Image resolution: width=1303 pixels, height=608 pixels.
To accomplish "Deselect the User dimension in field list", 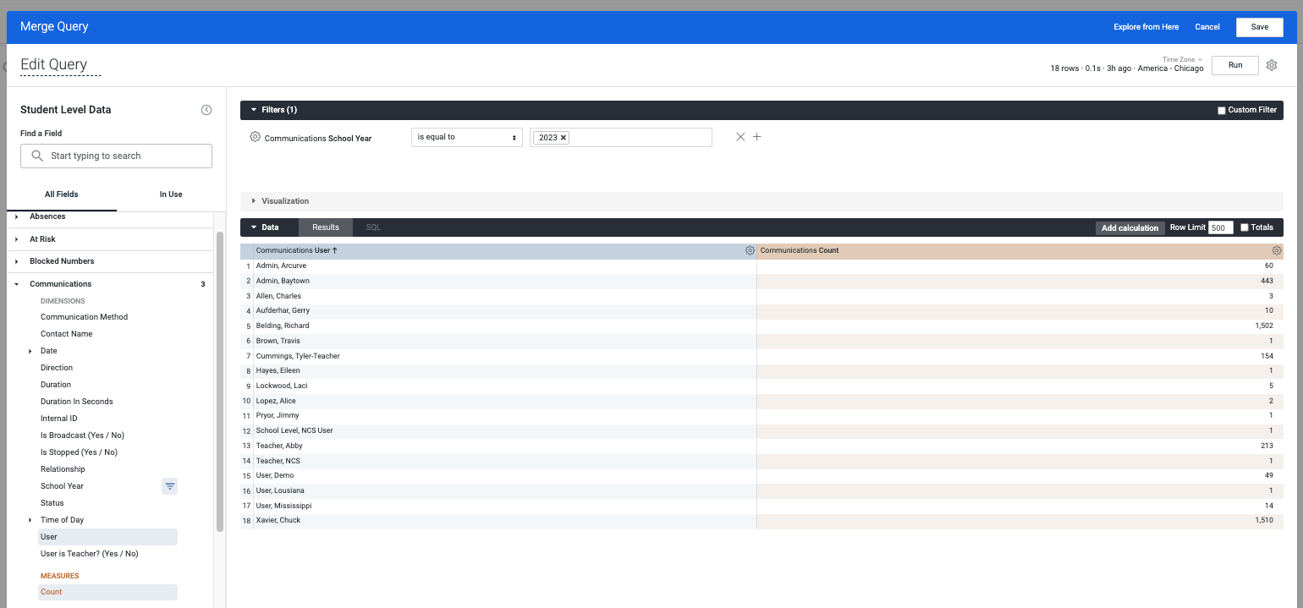I will [x=107, y=537].
